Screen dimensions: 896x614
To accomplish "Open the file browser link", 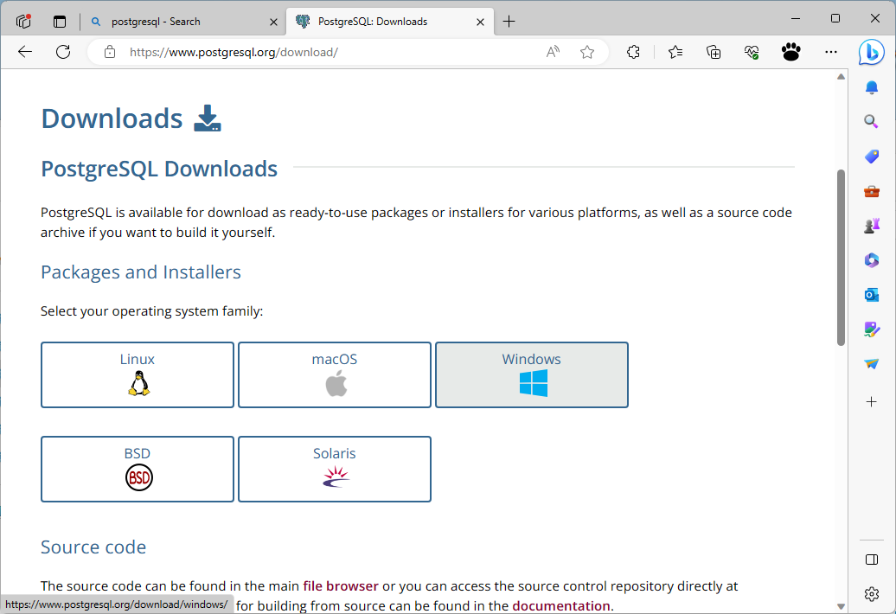I will pyautogui.click(x=340, y=585).
